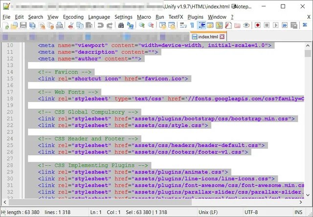Click the horizontal scrollbar thumb
The image size is (313, 217).
[100, 202]
